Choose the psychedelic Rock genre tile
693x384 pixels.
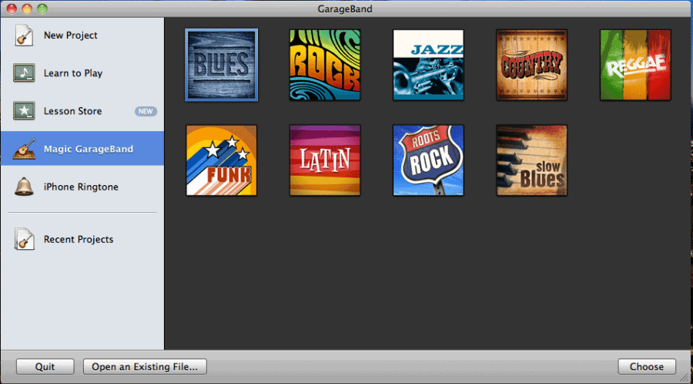coord(325,65)
